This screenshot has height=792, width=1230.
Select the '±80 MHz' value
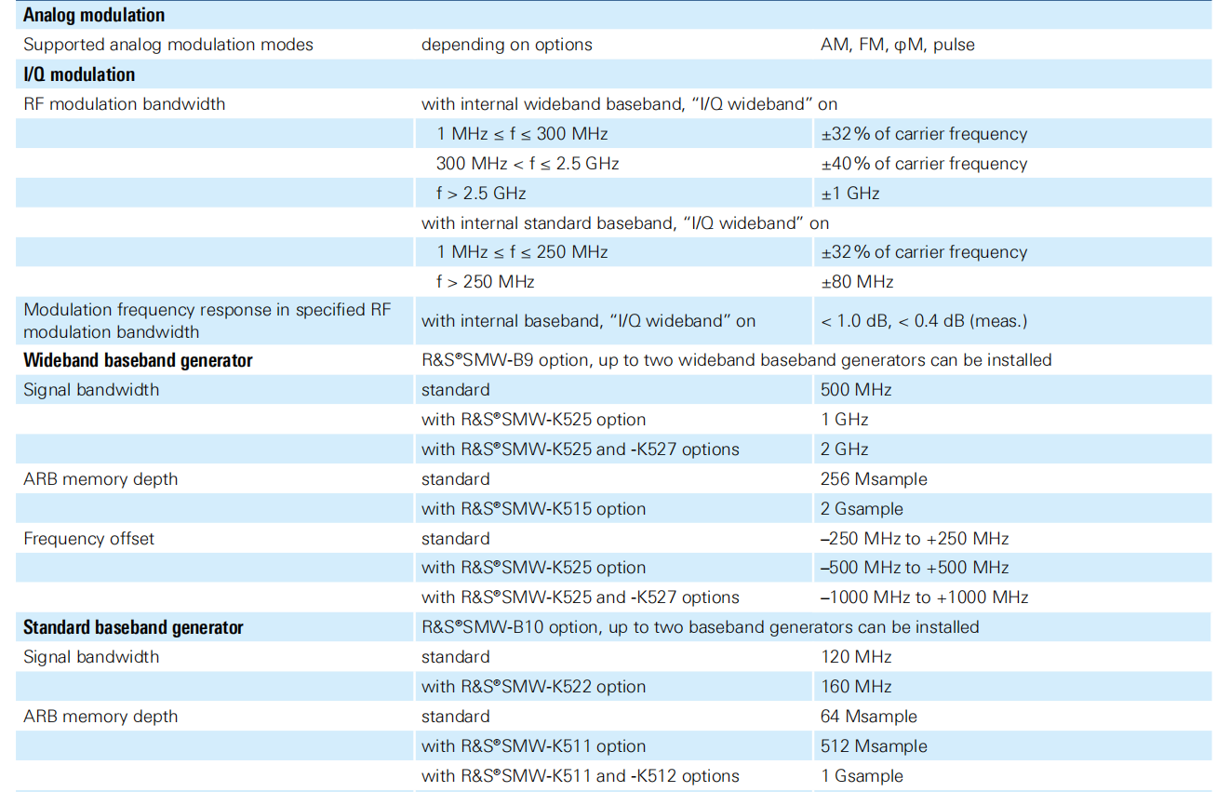pyautogui.click(x=856, y=281)
